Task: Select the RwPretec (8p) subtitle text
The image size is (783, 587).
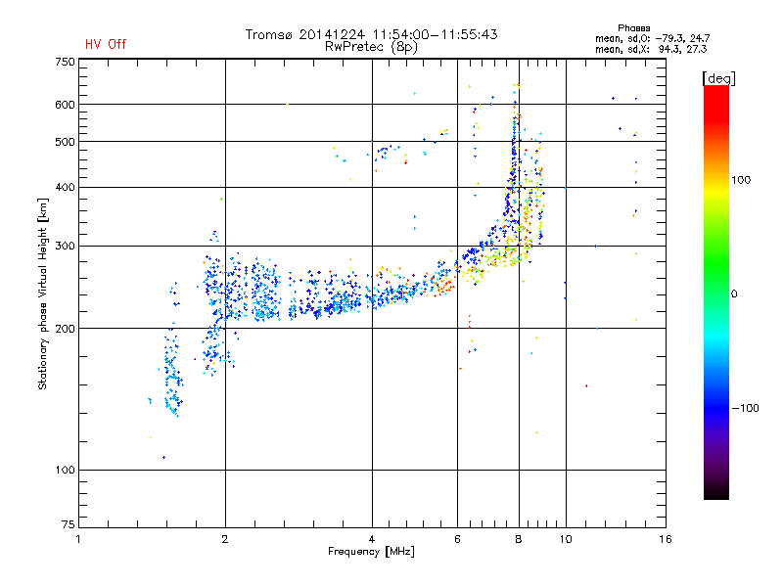Action: coord(371,46)
